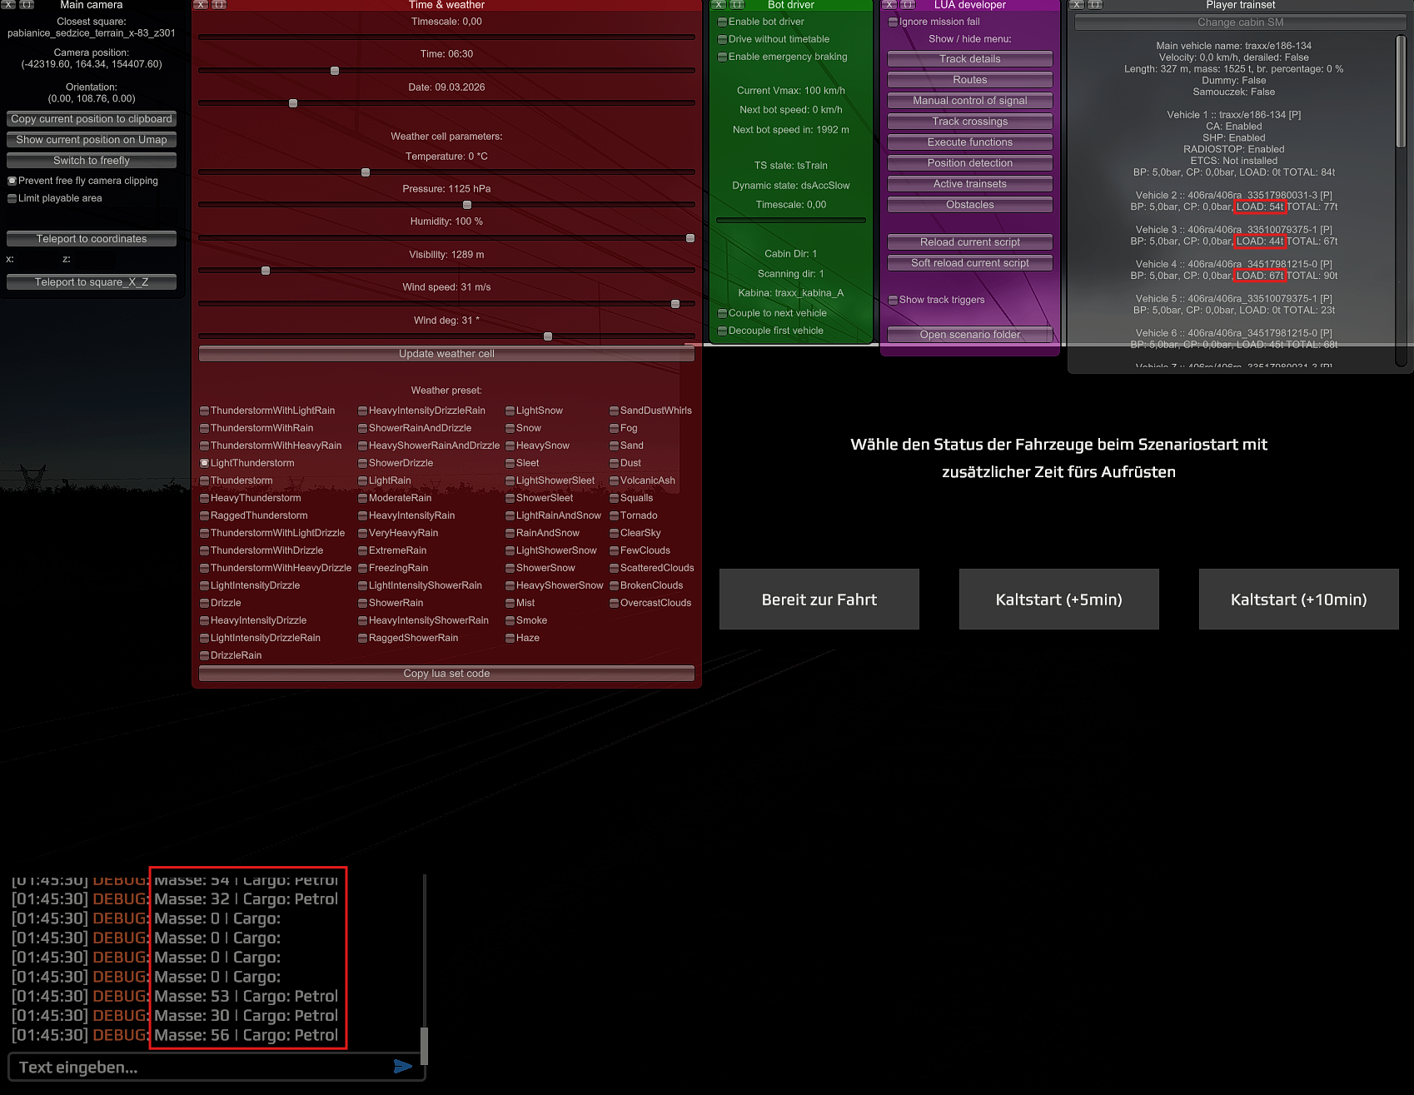Open the Position detection menu
The height and width of the screenshot is (1095, 1414).
970,163
